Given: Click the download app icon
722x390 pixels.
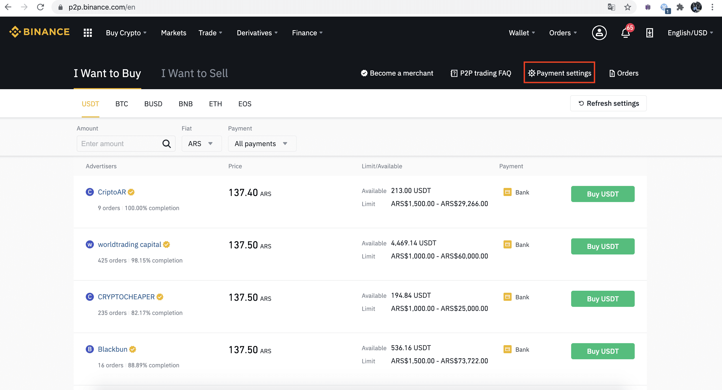Looking at the screenshot, I should click(650, 33).
